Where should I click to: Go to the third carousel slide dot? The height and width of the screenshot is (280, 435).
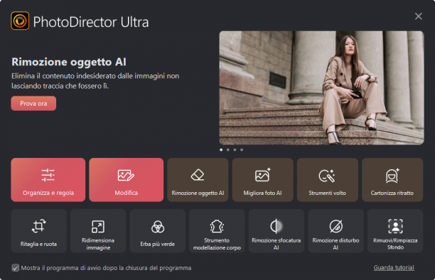pyautogui.click(x=235, y=150)
